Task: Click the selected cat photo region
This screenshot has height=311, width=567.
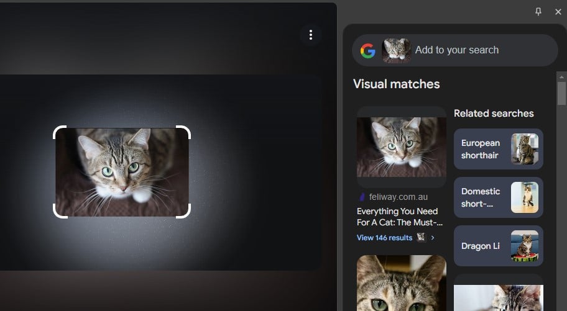Action: [122, 172]
